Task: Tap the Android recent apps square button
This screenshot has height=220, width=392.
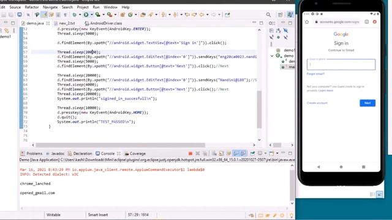Action: [x=363, y=167]
